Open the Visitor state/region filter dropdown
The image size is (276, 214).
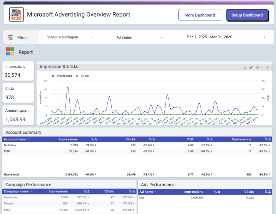click(x=70, y=37)
